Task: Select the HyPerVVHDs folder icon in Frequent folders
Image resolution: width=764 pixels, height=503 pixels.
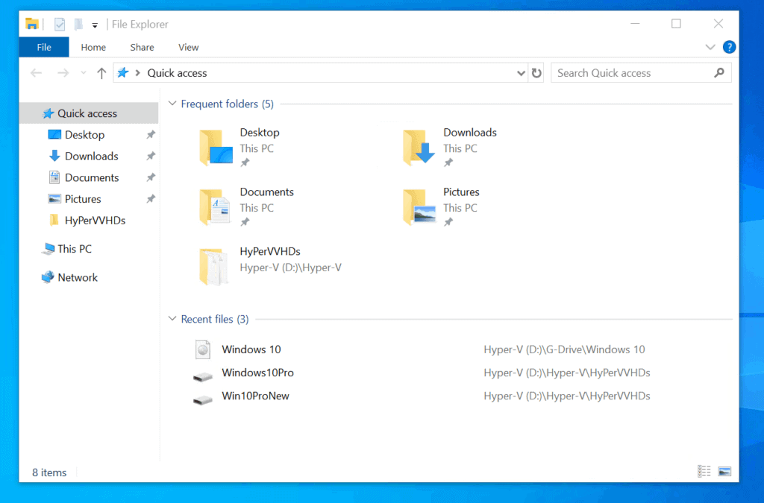Action: pyautogui.click(x=213, y=267)
